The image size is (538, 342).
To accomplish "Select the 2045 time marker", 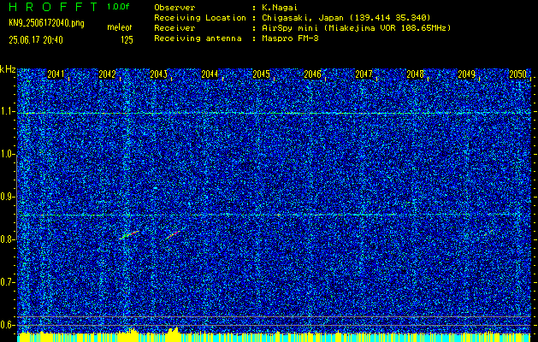I will [x=261, y=74].
